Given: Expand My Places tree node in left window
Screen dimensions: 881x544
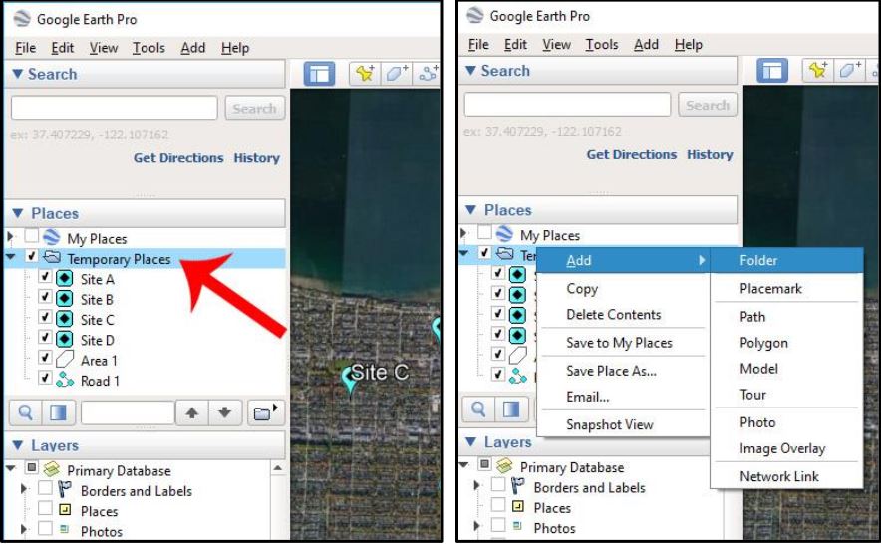Looking at the screenshot, I should (10, 237).
